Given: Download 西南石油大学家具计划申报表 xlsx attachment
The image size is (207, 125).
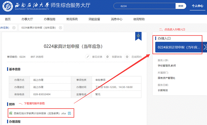Looking at the screenshot, I should (x=40, y=113).
